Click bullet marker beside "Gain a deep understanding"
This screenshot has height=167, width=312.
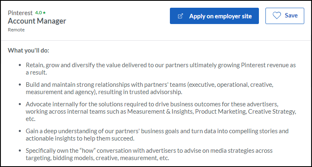(20, 131)
